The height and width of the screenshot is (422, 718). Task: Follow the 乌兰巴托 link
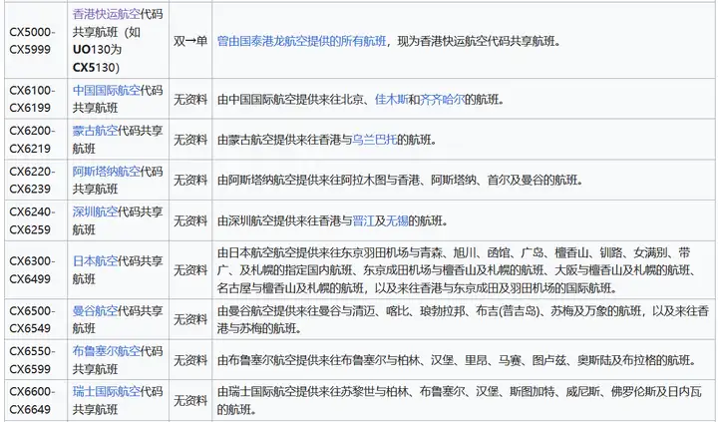375,140
